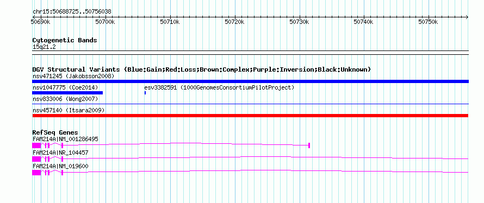Click the red loss bar for nsv457140
This screenshot has height=203, width=484.
[250, 116]
